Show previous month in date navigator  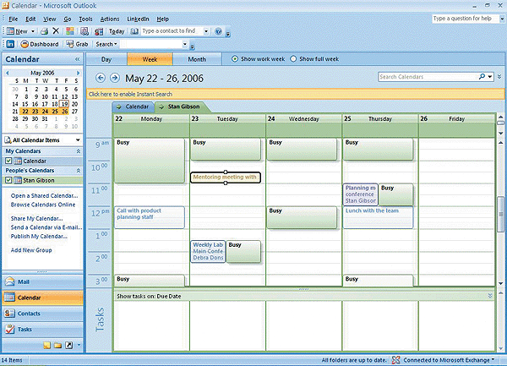[x=8, y=73]
